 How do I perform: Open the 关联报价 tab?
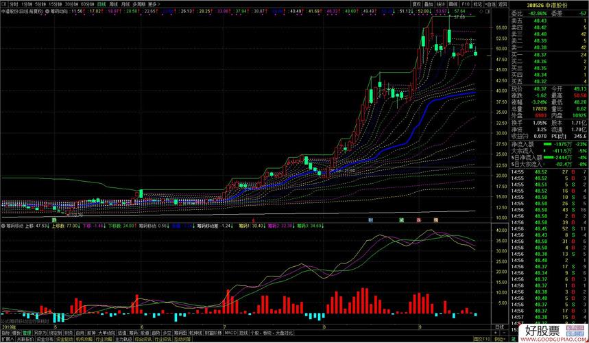(25, 339)
